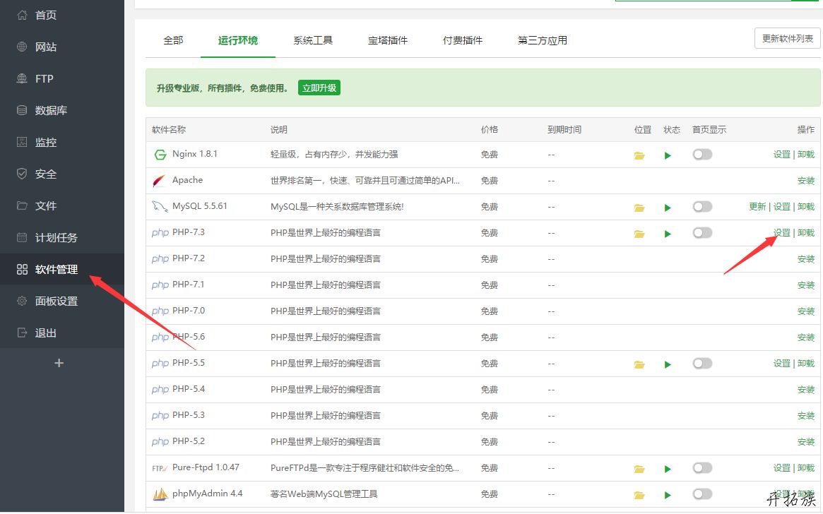Screen dimensions: 823x514
Task: Switch to the 全部 tab
Action: (173, 40)
